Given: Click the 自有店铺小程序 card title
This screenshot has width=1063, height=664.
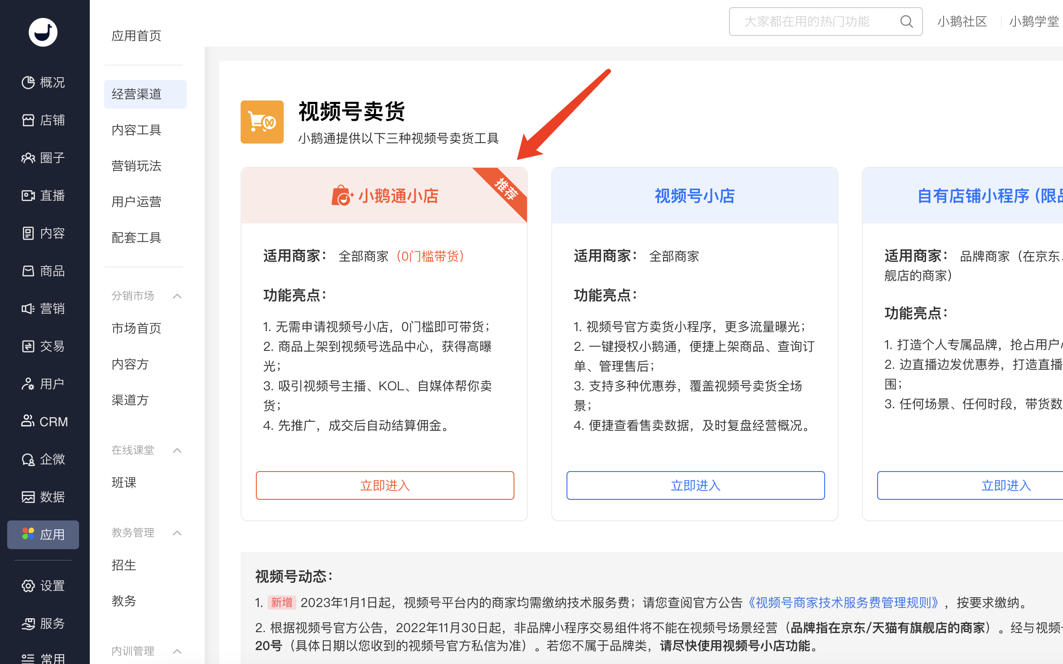Looking at the screenshot, I should 990,196.
